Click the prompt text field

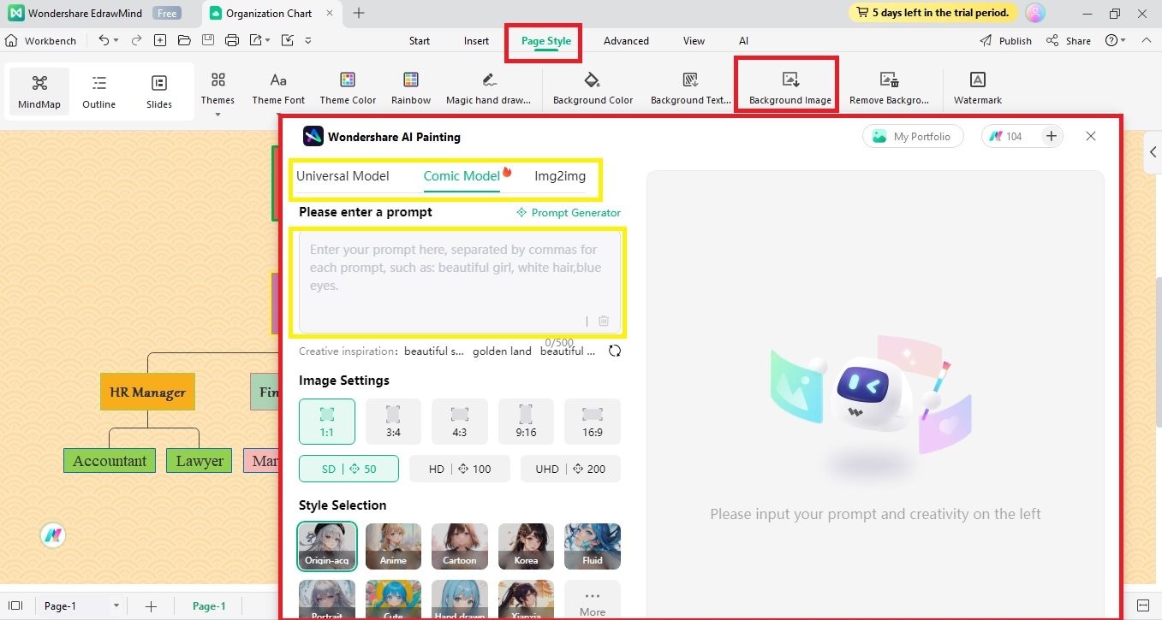point(460,280)
